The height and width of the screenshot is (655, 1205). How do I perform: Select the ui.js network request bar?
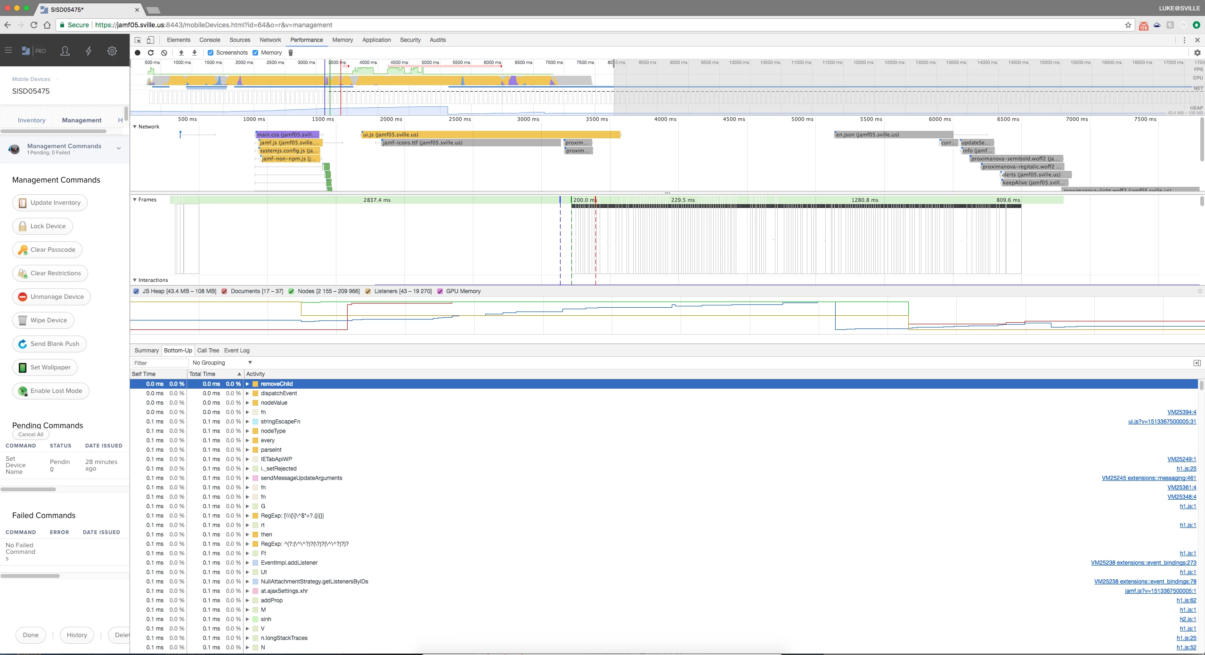[x=491, y=135]
